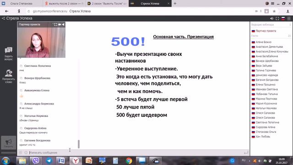Screen dimensions: 293x165
Task: Click the 'Аввакумова Елена' chat author name
Action: tap(37, 90)
